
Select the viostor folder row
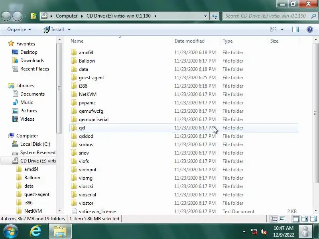[184, 203]
